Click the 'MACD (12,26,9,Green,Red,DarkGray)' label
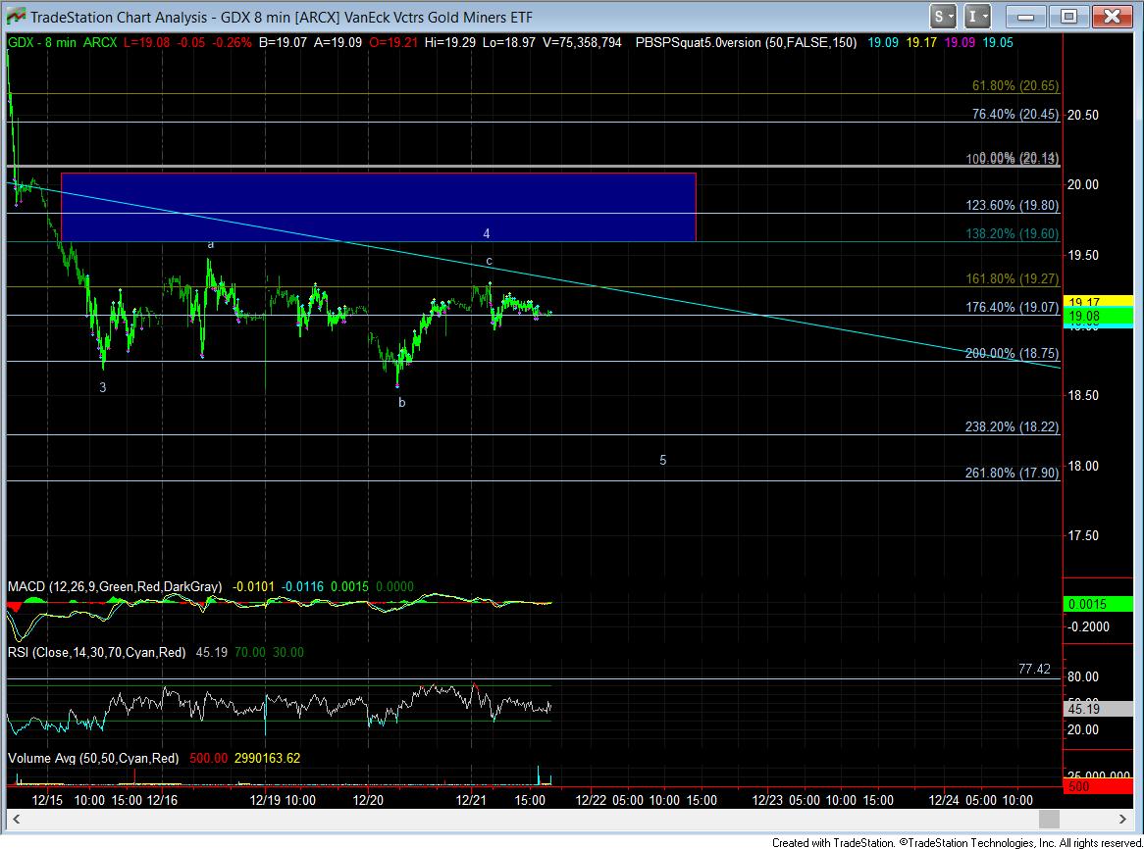 coord(115,586)
